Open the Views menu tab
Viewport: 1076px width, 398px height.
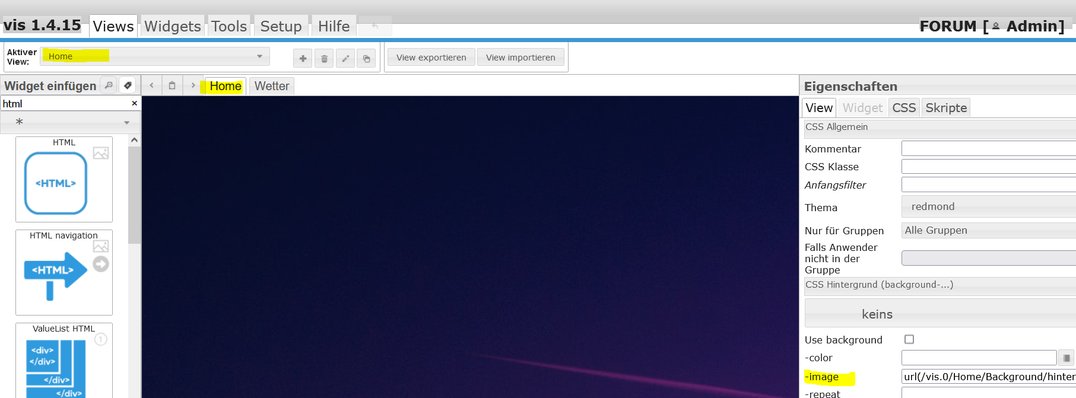point(113,26)
